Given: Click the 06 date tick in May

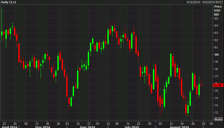Looking at the screenshot, I should pyautogui.click(x=26, y=124).
